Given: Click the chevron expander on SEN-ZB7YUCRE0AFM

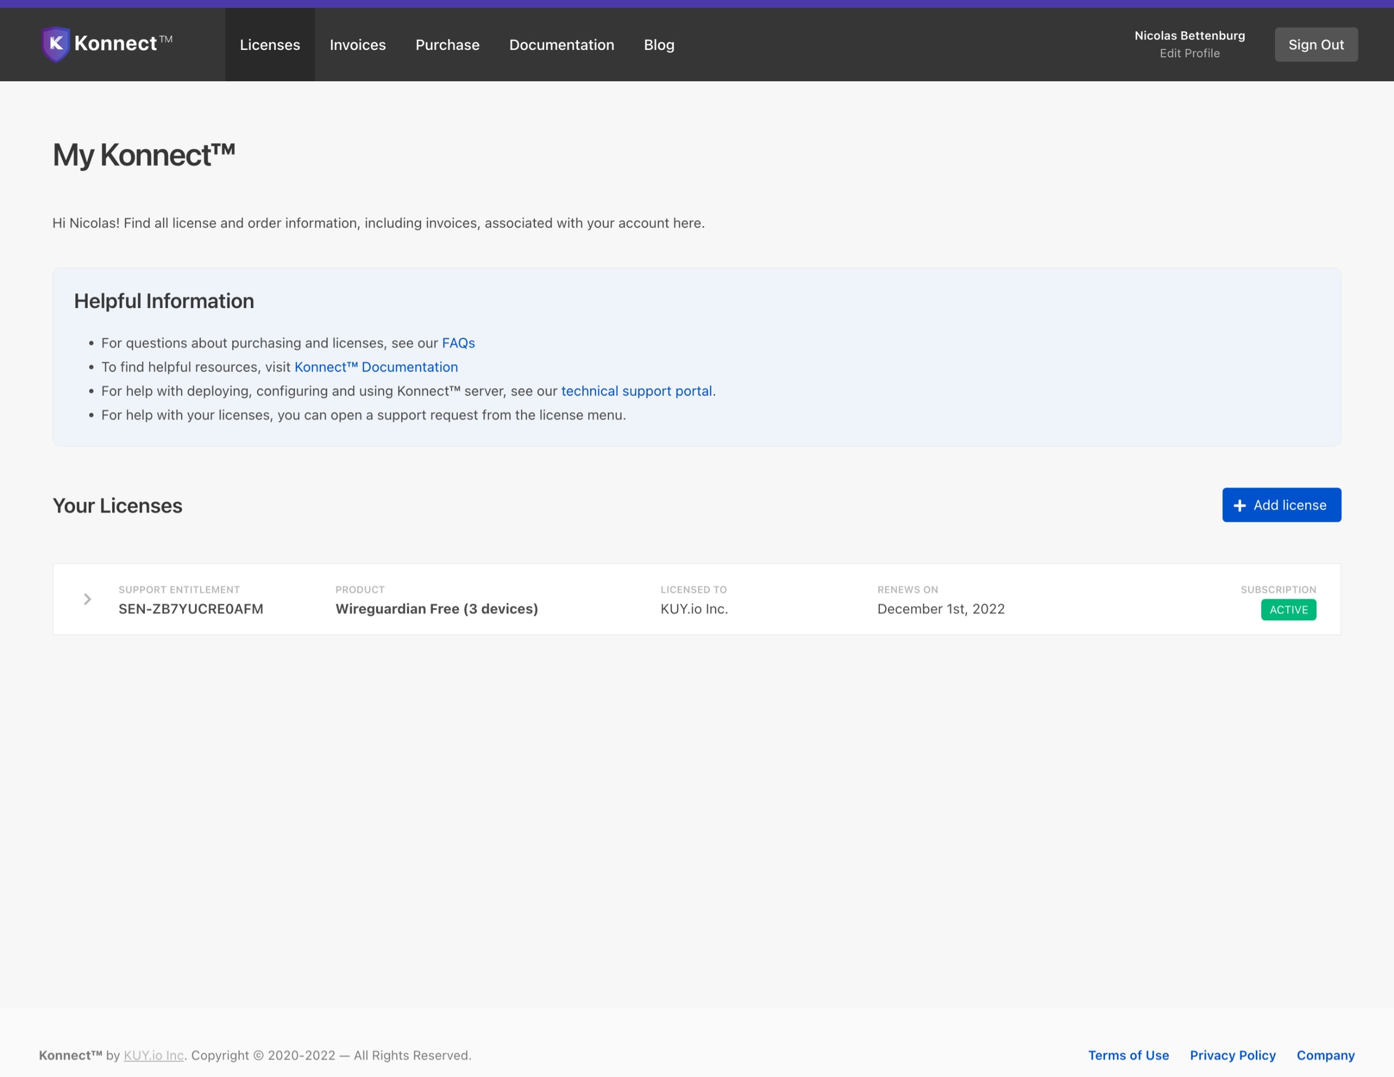Looking at the screenshot, I should 88,599.
